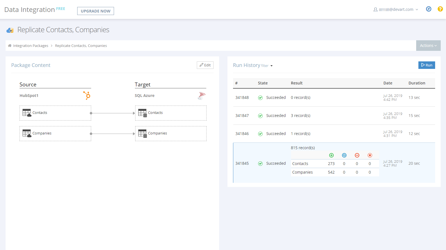
Task: Click the source Contacts cloud table icon
Action: [x=27, y=113]
